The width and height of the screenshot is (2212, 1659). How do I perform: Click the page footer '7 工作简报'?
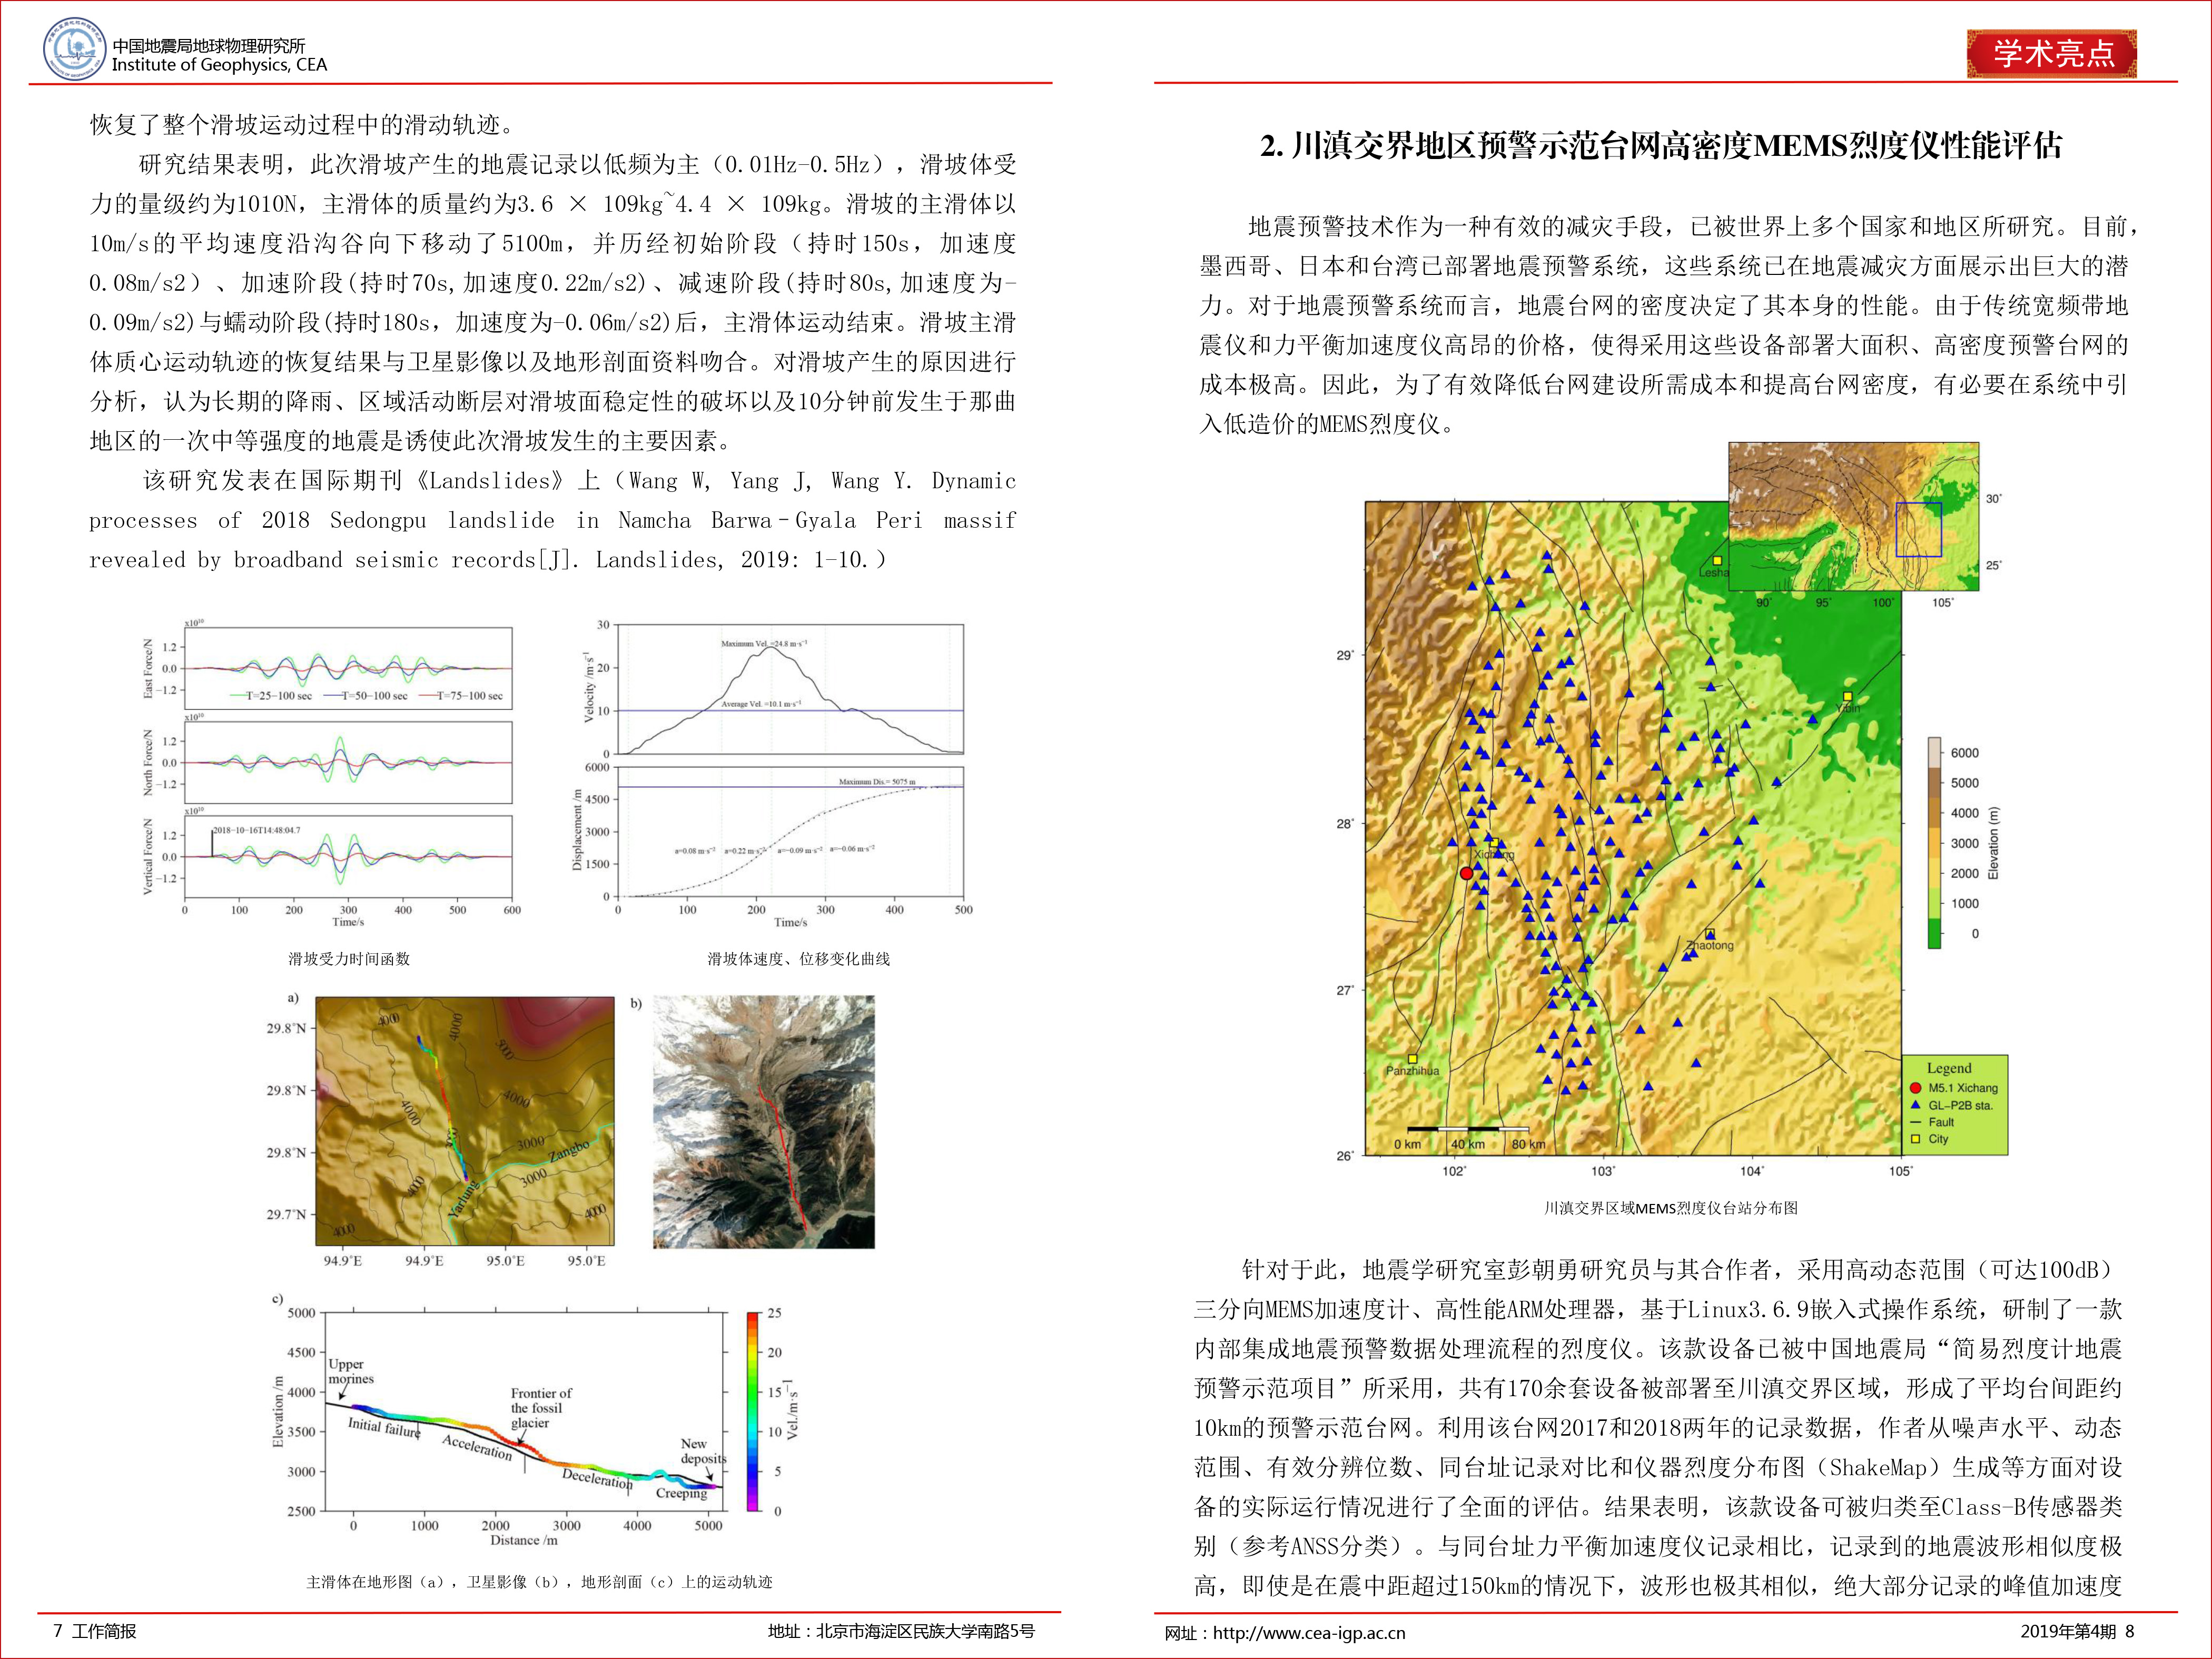tap(95, 1631)
